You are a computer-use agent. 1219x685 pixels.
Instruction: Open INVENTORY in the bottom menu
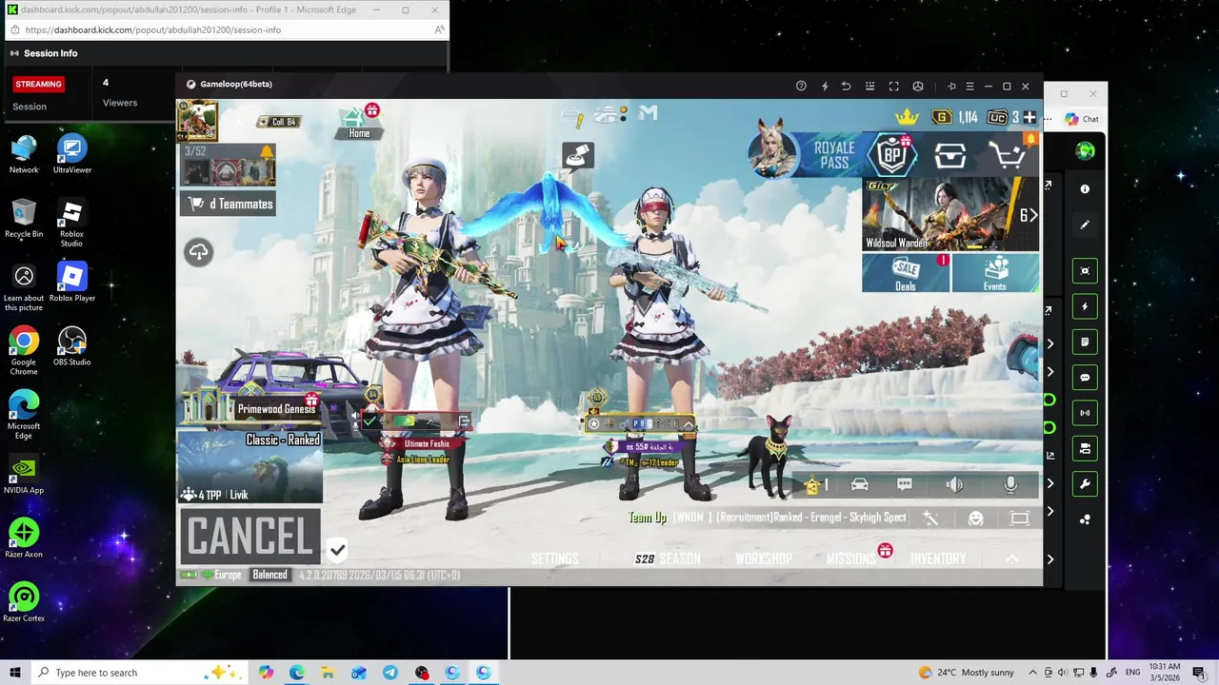click(938, 558)
